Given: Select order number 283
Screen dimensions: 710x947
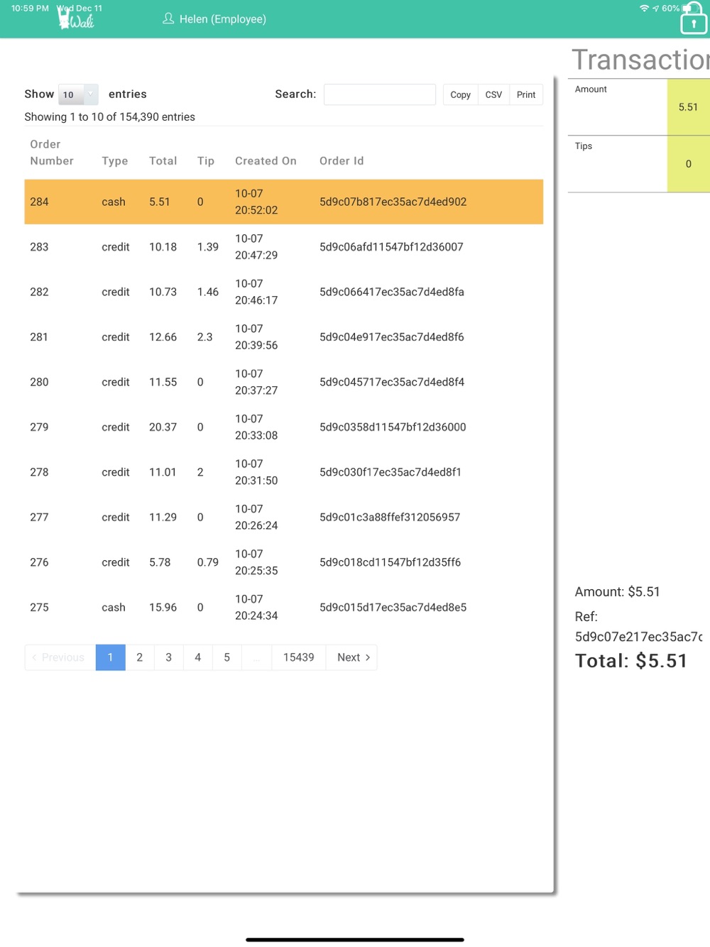Looking at the screenshot, I should pos(40,247).
